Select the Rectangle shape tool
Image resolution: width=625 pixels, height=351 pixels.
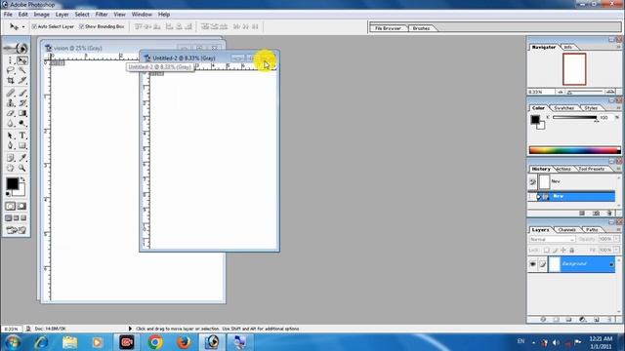point(22,145)
